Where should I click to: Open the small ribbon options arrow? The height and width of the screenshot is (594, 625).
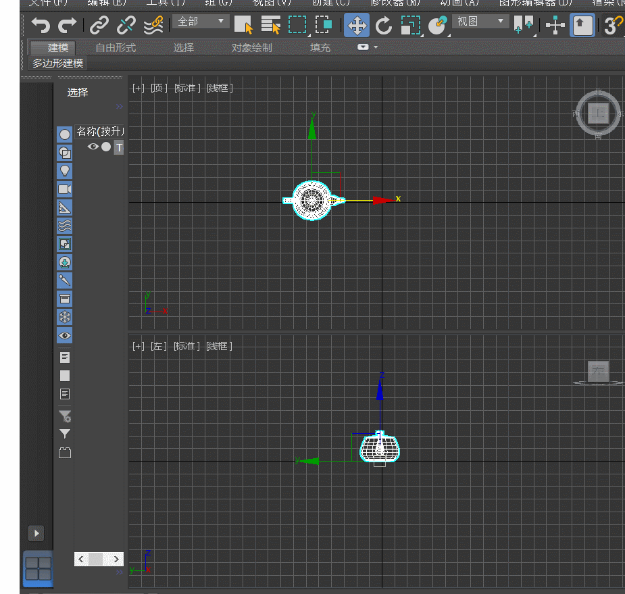click(376, 47)
